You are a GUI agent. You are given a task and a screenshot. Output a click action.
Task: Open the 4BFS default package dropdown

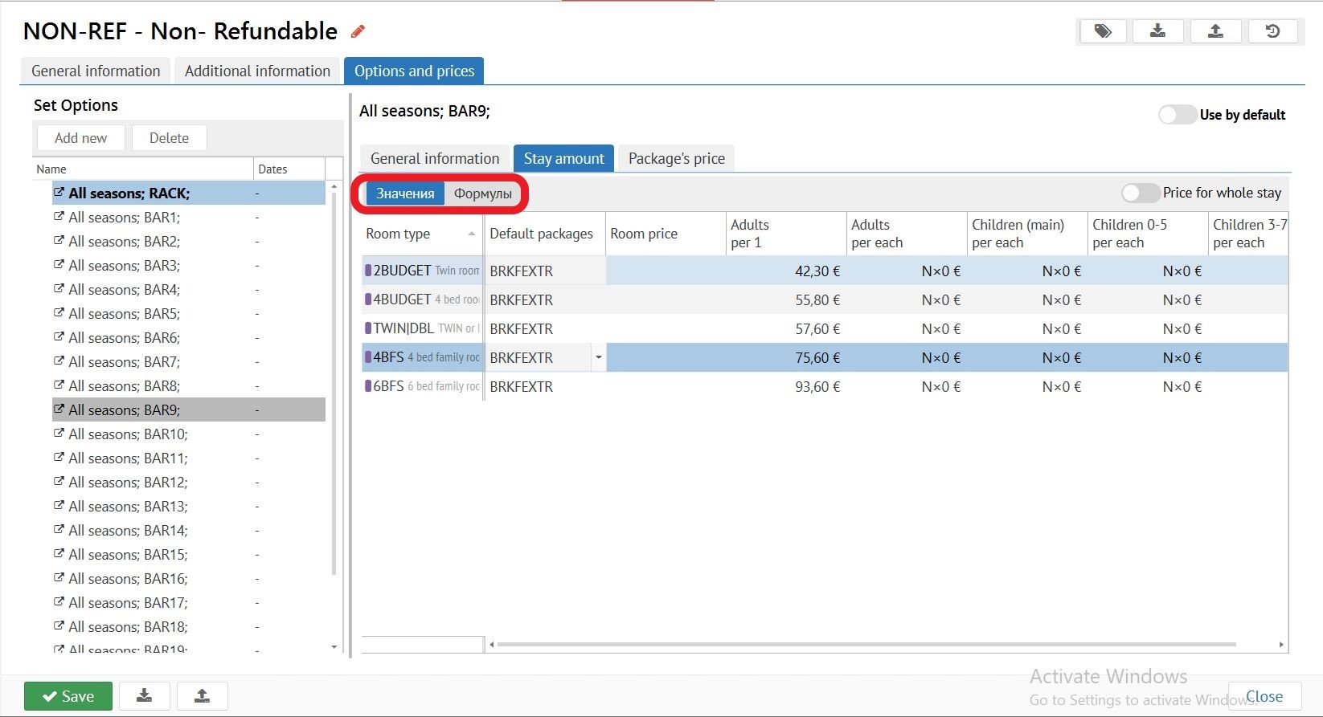tap(598, 357)
